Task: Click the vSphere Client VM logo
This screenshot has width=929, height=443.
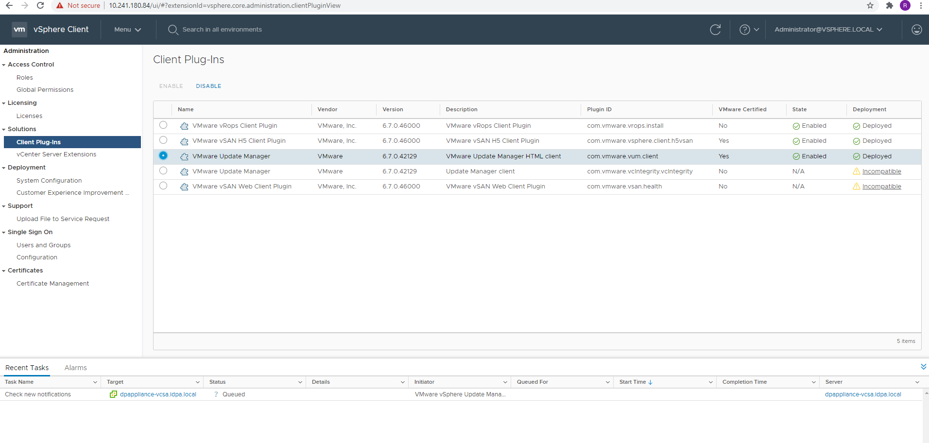Action: click(19, 29)
